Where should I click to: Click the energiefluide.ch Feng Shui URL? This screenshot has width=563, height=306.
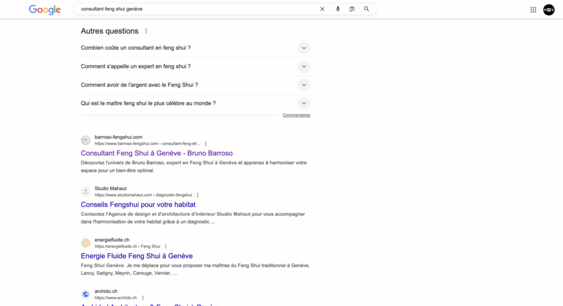point(127,247)
